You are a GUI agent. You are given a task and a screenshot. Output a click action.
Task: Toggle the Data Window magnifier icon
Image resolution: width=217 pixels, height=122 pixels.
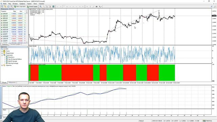pos(12,6)
